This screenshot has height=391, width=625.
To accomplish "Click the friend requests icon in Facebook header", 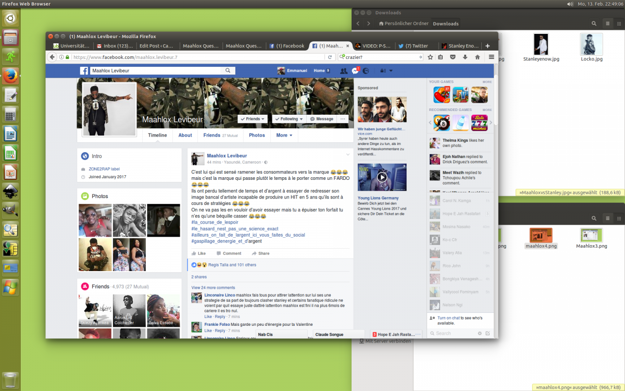I will pos(344,71).
